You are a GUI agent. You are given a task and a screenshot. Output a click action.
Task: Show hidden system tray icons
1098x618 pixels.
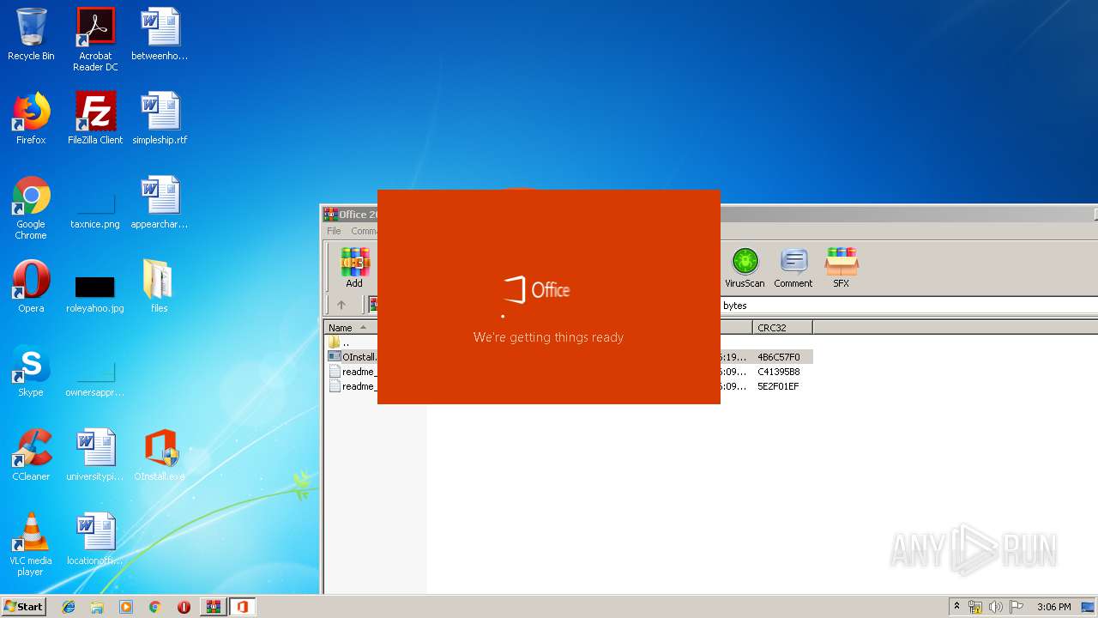(x=956, y=607)
